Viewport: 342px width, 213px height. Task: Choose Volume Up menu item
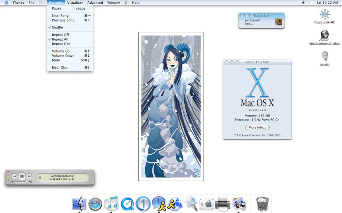(x=70, y=51)
